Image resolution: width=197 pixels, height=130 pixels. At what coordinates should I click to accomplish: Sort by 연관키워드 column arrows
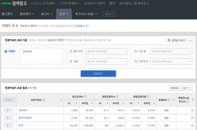click(61, 100)
